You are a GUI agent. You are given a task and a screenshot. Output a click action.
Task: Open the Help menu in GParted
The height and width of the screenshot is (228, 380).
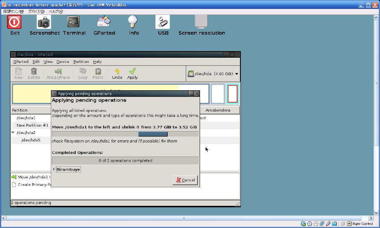click(x=98, y=62)
